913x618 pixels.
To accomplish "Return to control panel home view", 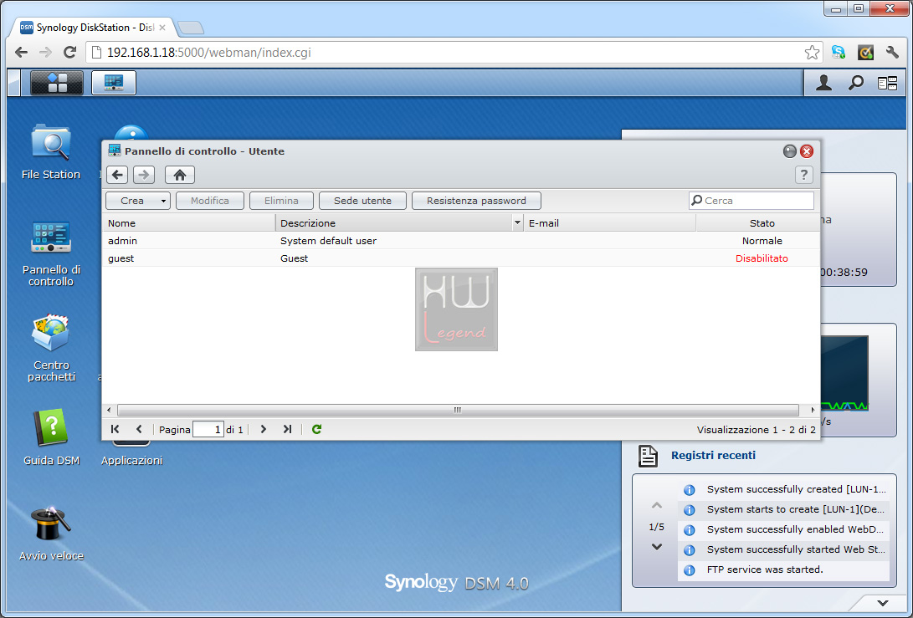I will point(180,175).
